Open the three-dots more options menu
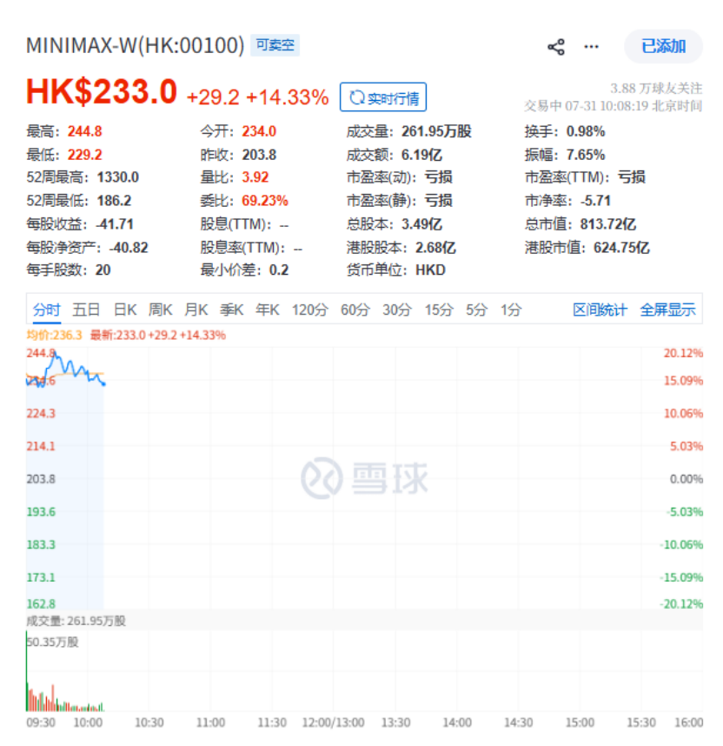 (591, 47)
